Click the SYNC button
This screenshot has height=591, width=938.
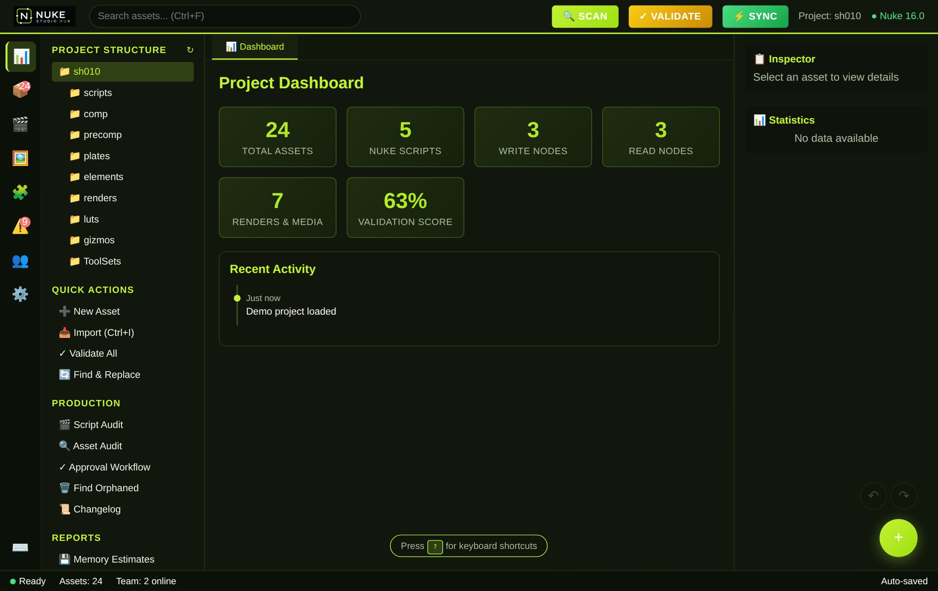tap(755, 16)
